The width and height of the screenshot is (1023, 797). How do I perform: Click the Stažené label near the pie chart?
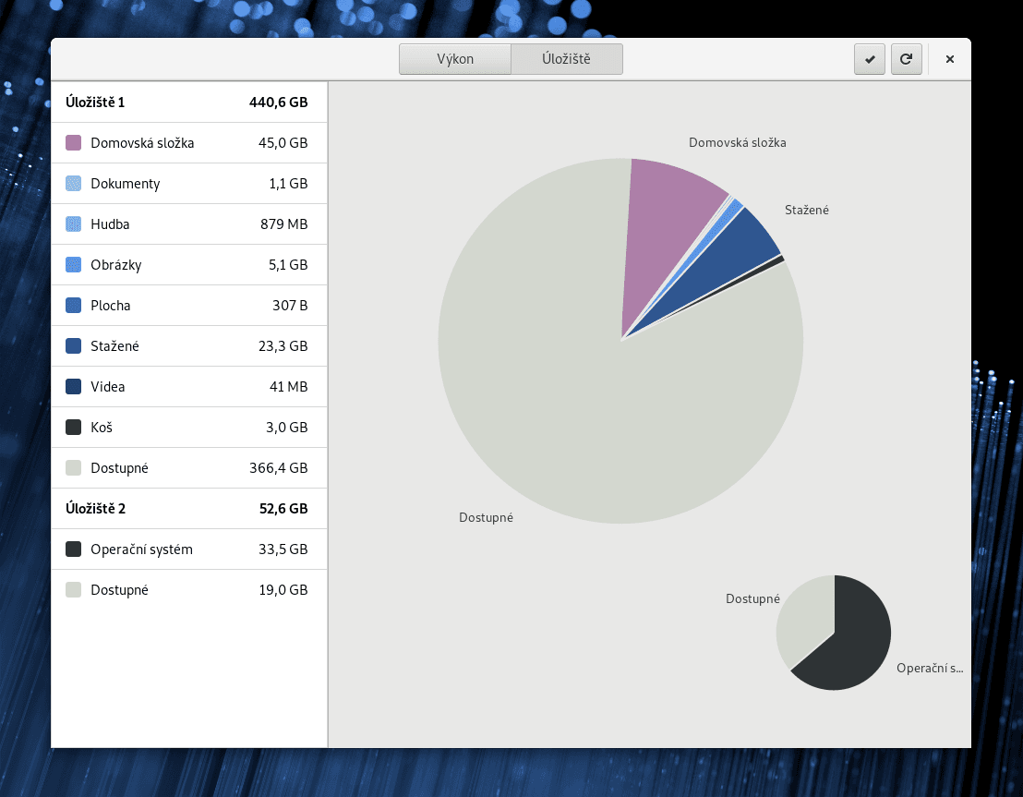pyautogui.click(x=807, y=210)
